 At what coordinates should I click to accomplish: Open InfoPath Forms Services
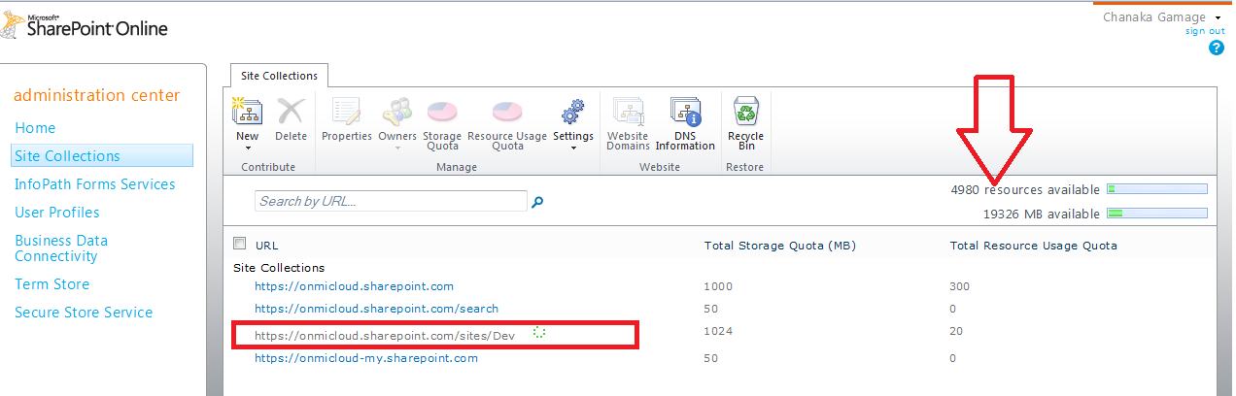pyautogui.click(x=95, y=184)
